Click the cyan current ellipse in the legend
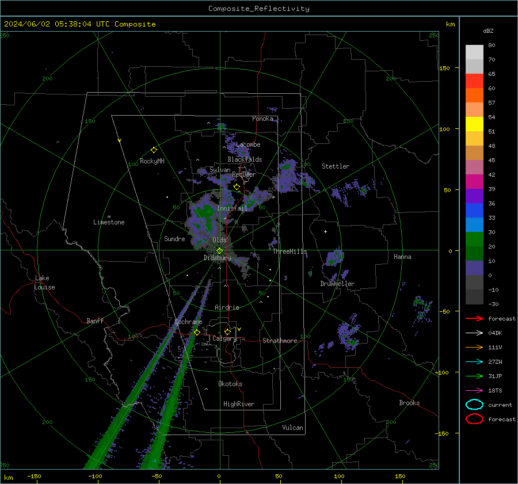This screenshot has width=518, height=484. click(x=474, y=405)
